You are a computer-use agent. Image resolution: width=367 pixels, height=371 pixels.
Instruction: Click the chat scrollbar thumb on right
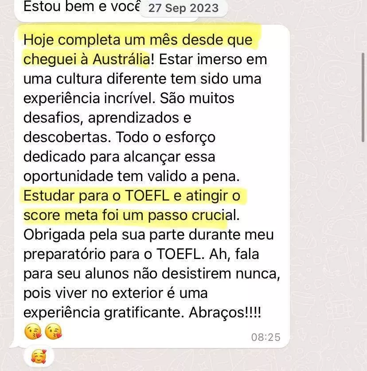[363, 97]
